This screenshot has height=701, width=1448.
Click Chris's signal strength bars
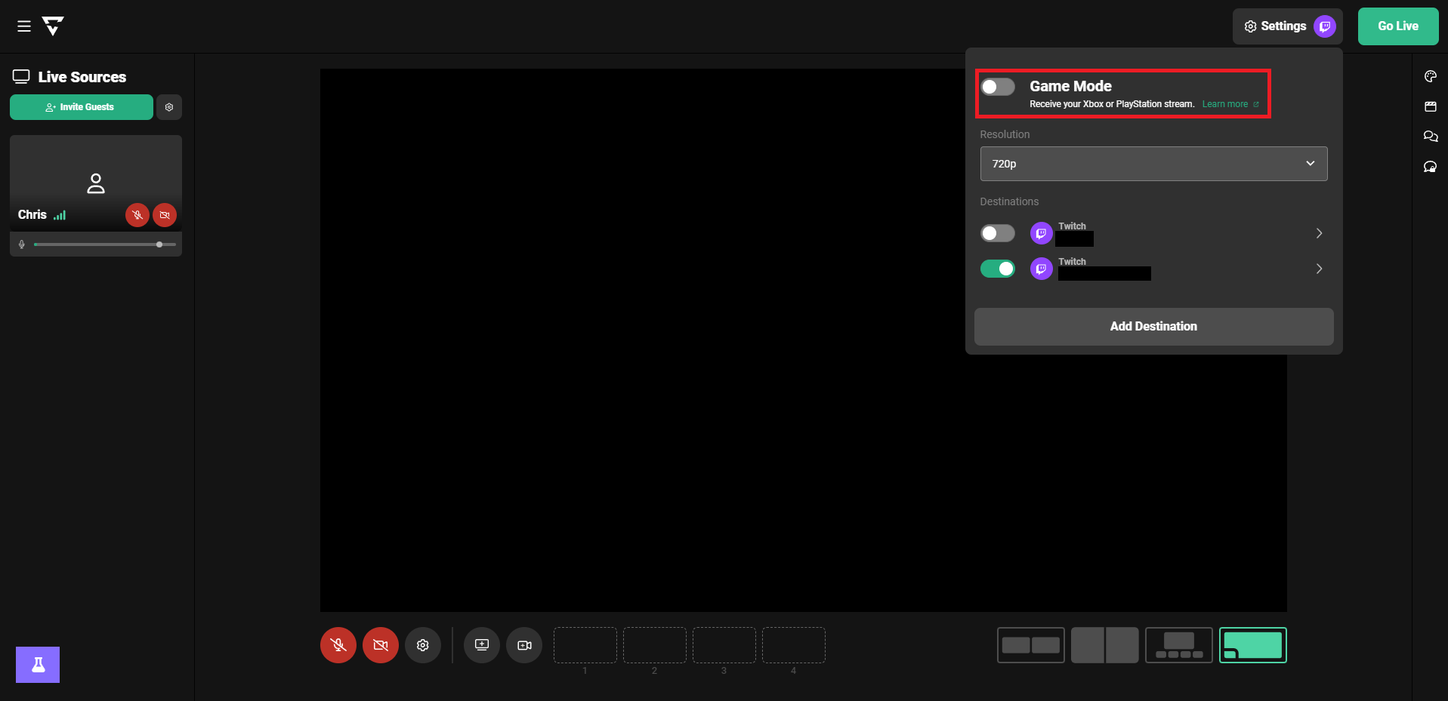[60, 215]
